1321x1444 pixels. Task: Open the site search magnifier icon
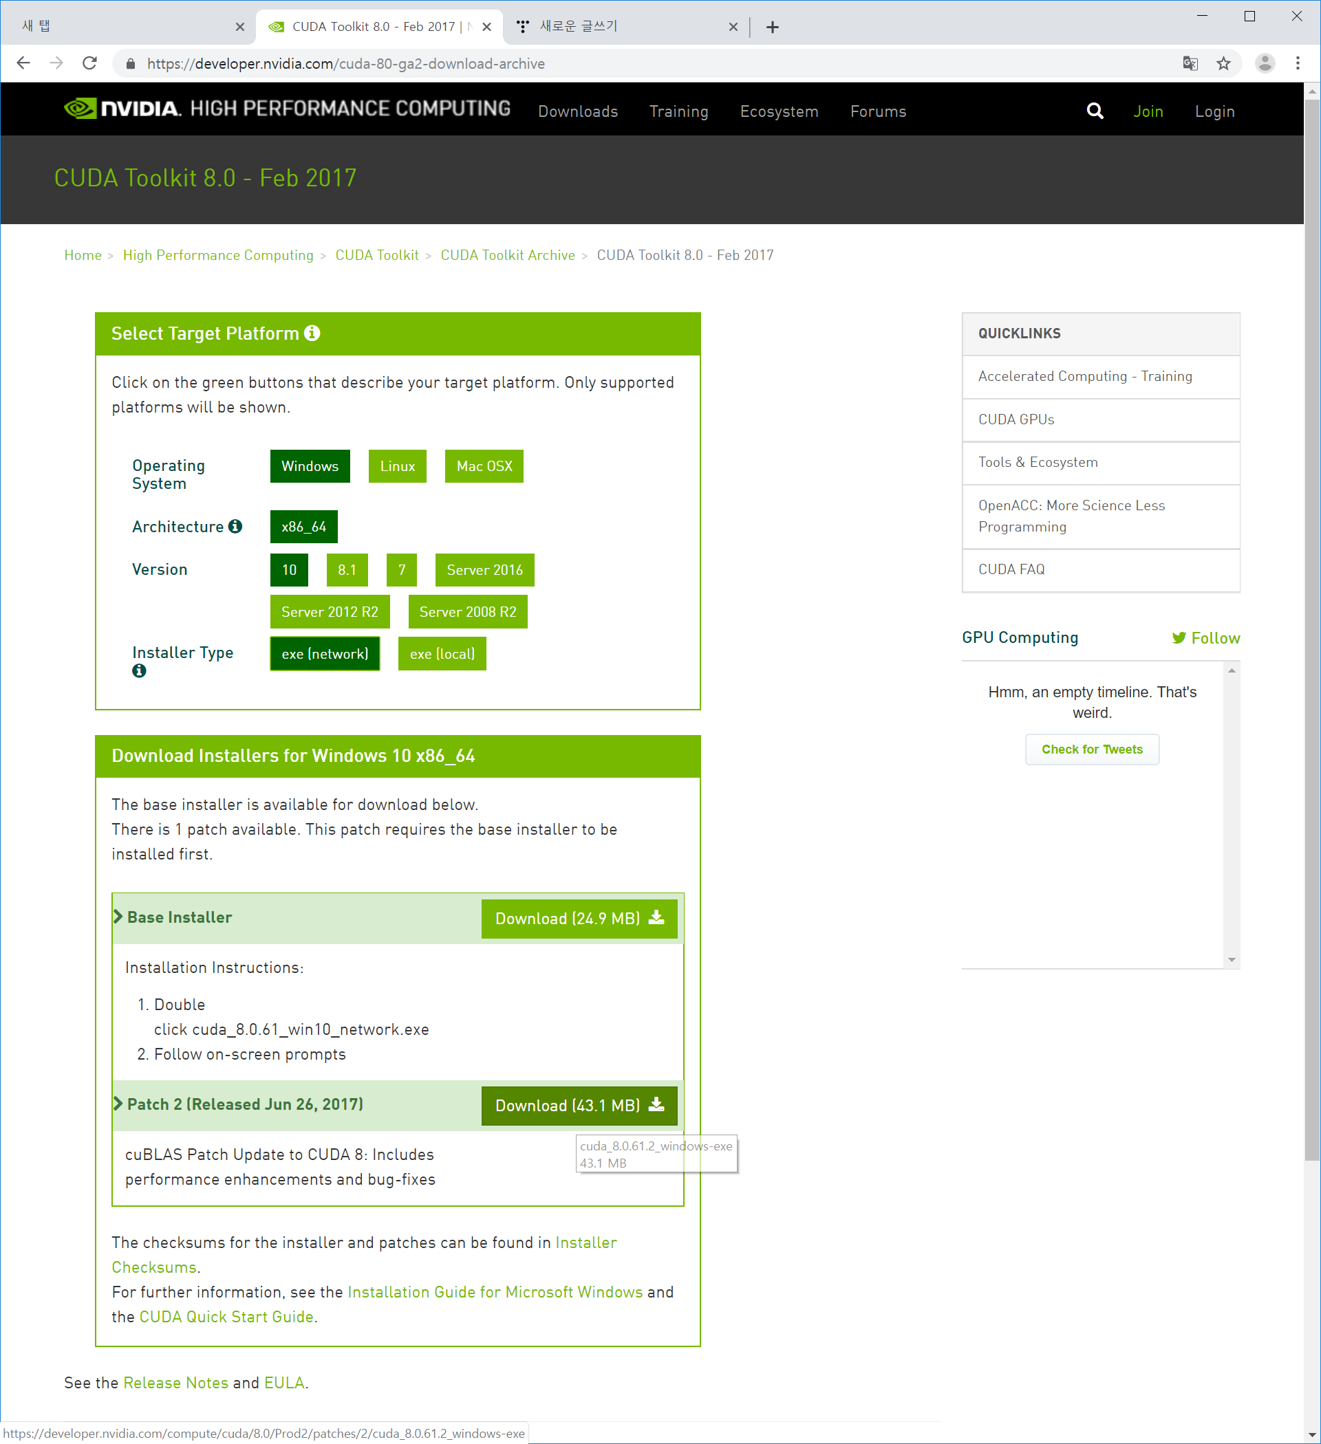click(1095, 111)
